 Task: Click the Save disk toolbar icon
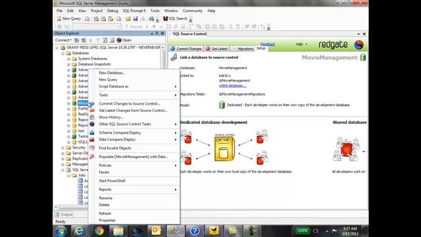tap(136, 18)
